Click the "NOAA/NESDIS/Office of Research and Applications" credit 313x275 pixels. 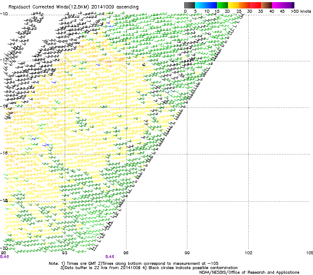click(249, 272)
